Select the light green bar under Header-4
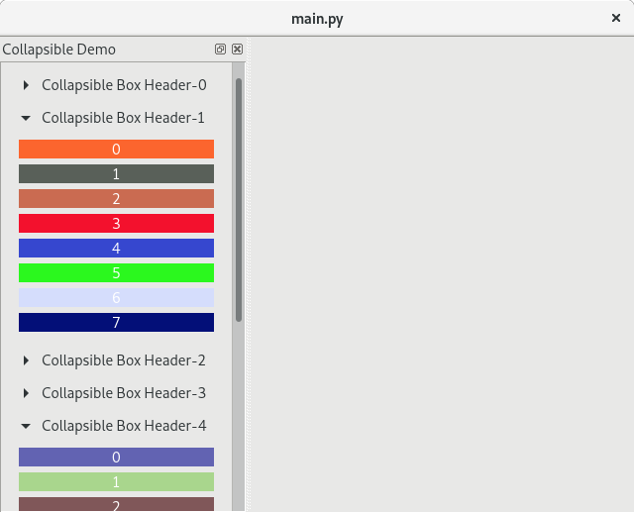 pyautogui.click(x=116, y=482)
